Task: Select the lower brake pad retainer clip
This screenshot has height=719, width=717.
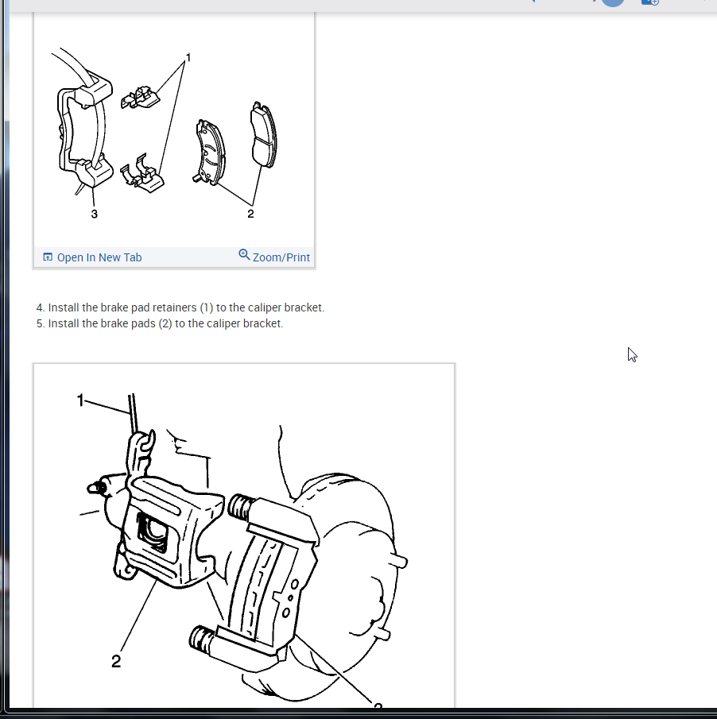Action: pyautogui.click(x=141, y=174)
